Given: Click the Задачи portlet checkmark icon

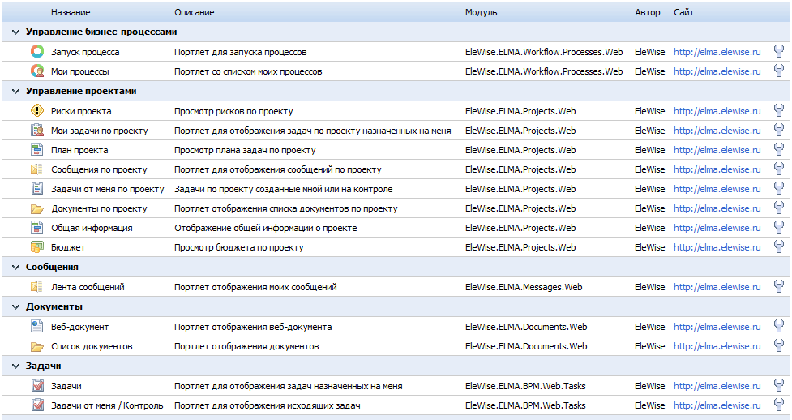Looking at the screenshot, I should (x=36, y=386).
